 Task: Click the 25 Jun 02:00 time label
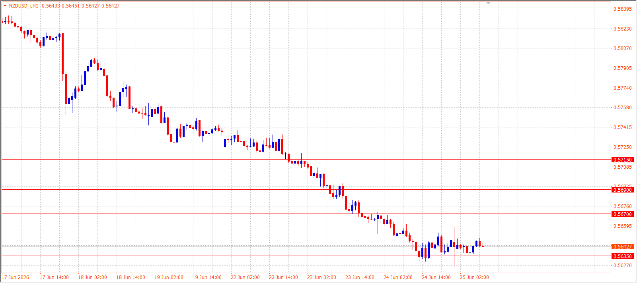(474, 277)
